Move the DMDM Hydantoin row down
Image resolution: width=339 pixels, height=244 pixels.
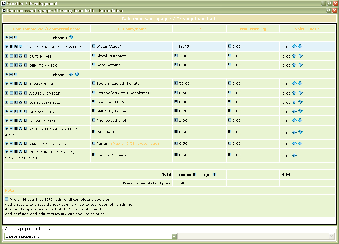pyautogui.click(x=300, y=111)
